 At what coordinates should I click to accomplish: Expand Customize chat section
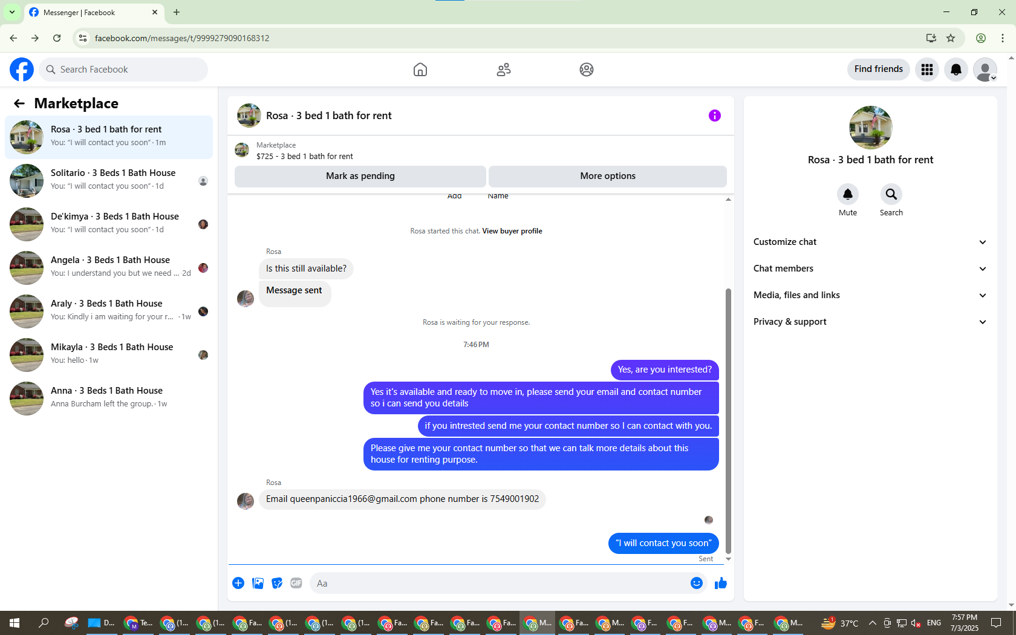pyautogui.click(x=870, y=242)
